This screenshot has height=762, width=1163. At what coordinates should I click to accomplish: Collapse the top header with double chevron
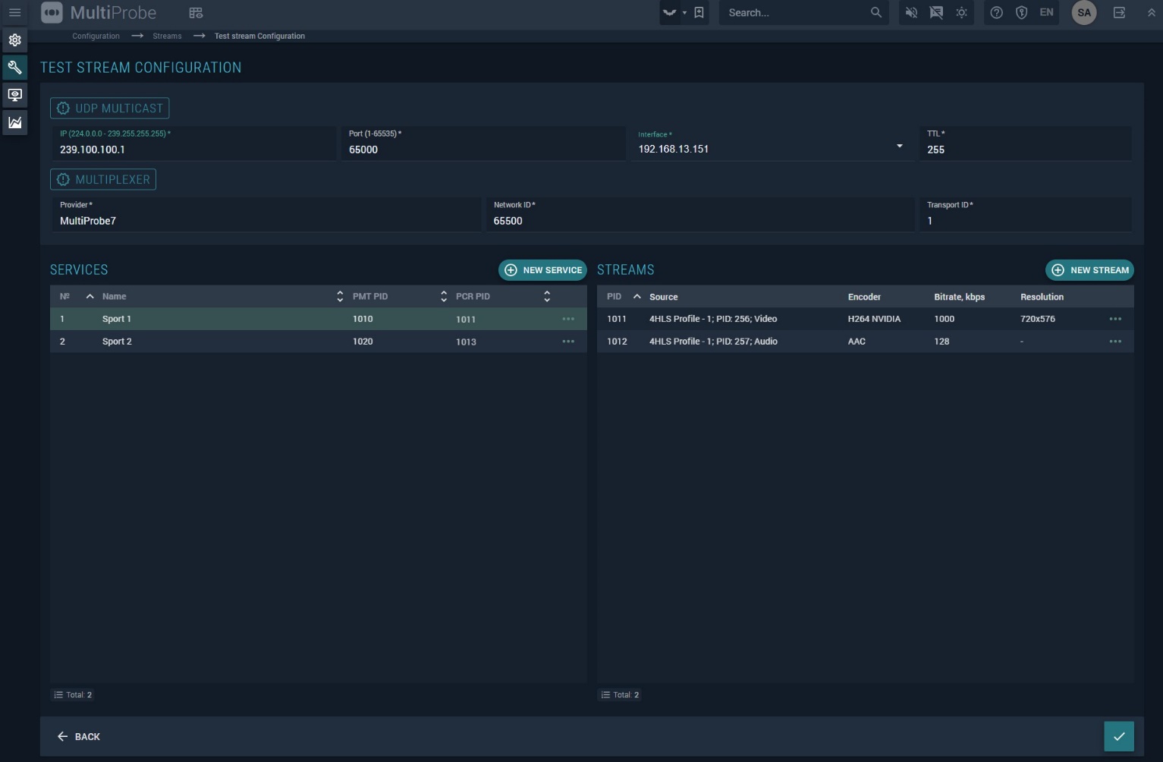click(x=1151, y=13)
